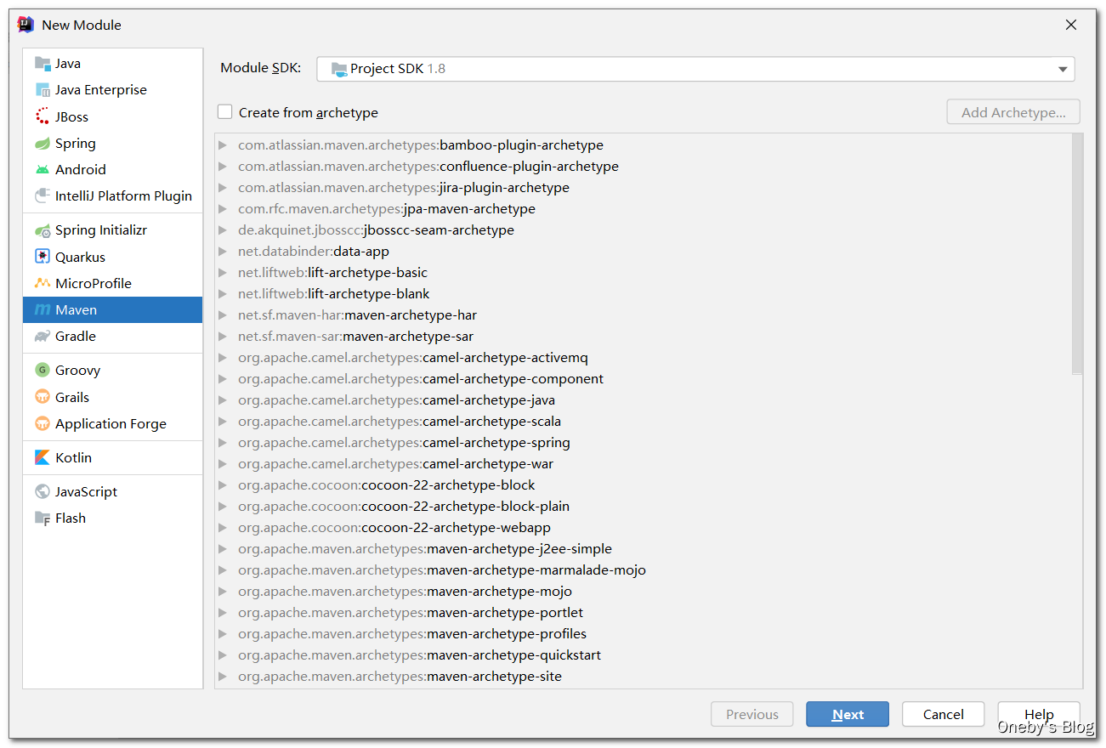This screenshot has width=1106, height=748.
Task: Click the Next button
Action: point(848,714)
